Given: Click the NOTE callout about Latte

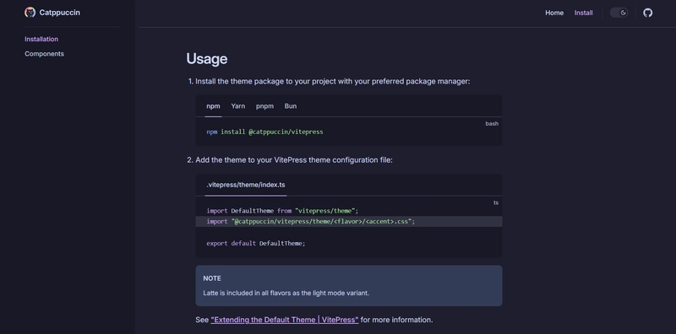Looking at the screenshot, I should click(349, 286).
